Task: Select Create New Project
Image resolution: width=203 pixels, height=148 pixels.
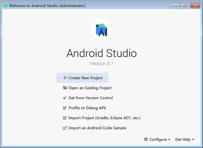Action: coord(82,78)
